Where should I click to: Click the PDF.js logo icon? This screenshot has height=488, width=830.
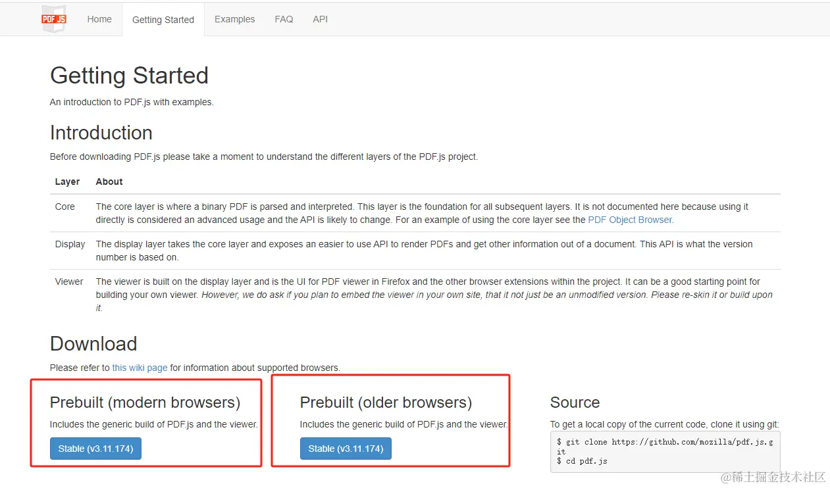pyautogui.click(x=54, y=19)
